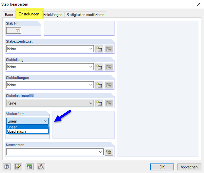Open units and decimals 0.00 icon
The height and width of the screenshot is (173, 204).
[30, 167]
